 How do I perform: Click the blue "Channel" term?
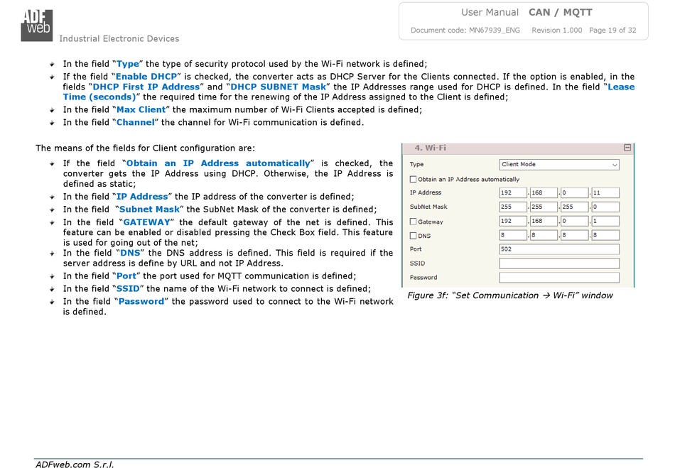click(136, 123)
